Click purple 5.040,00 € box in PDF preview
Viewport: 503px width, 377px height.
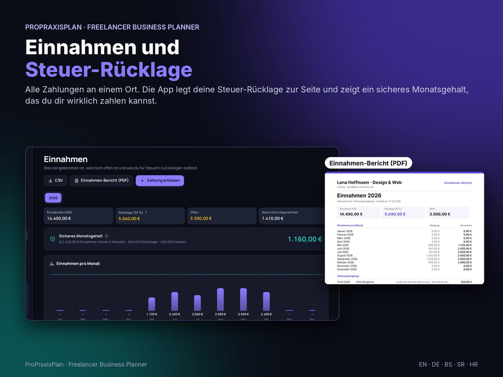(x=403, y=213)
